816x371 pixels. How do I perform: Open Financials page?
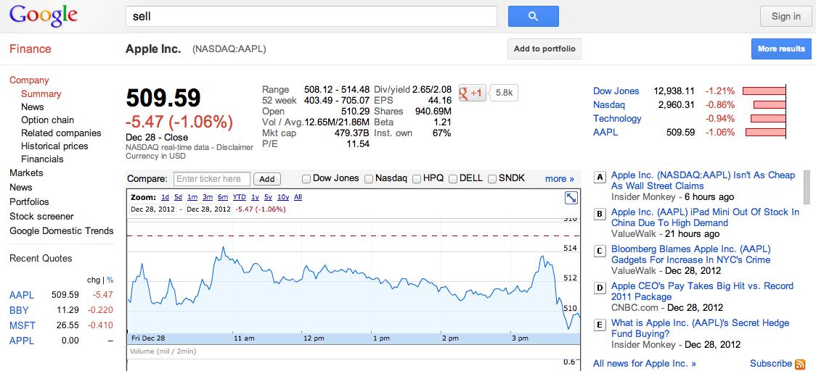tap(42, 159)
